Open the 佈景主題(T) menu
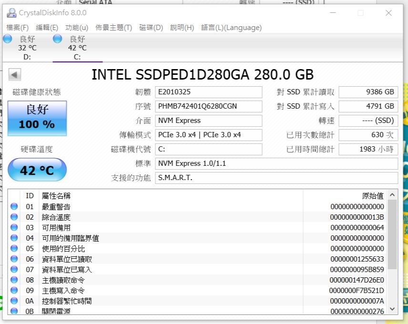This screenshot has height=324, width=408. coord(113,28)
